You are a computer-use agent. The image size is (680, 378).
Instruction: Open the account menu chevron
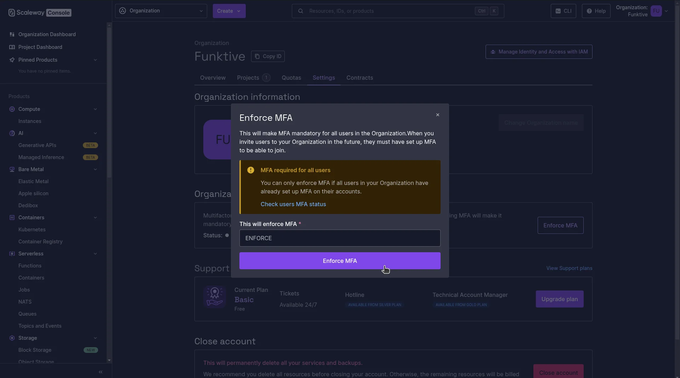667,11
